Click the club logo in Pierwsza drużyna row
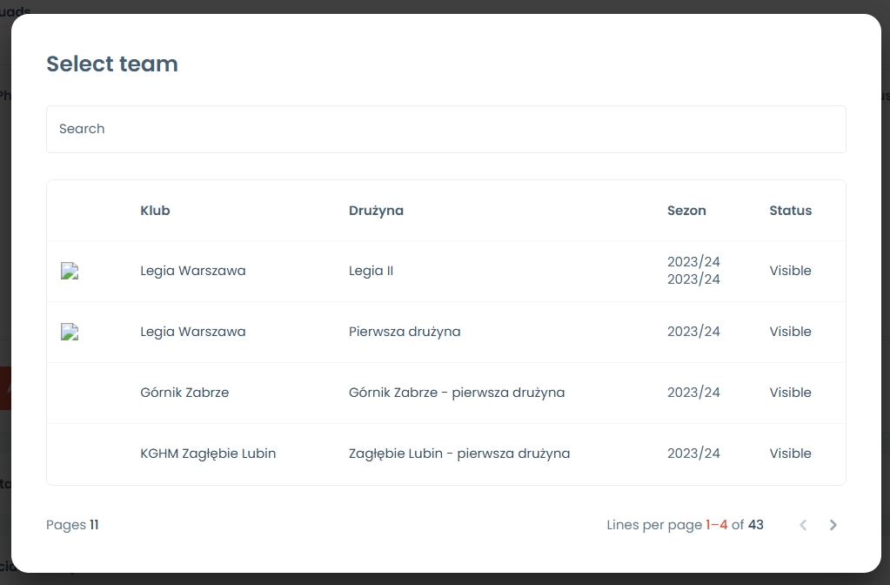The image size is (890, 585). [70, 332]
